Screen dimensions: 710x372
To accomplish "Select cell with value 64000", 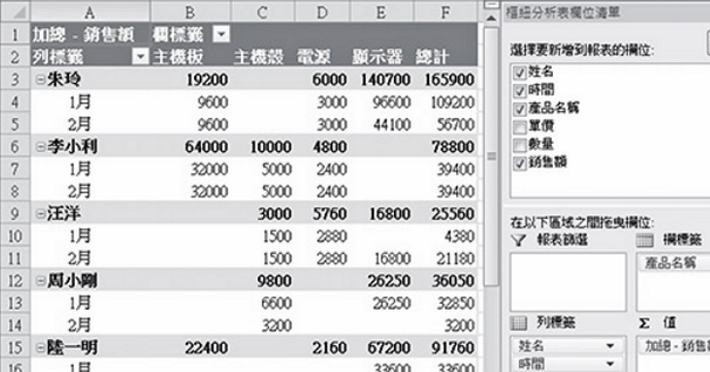I will click(190, 147).
